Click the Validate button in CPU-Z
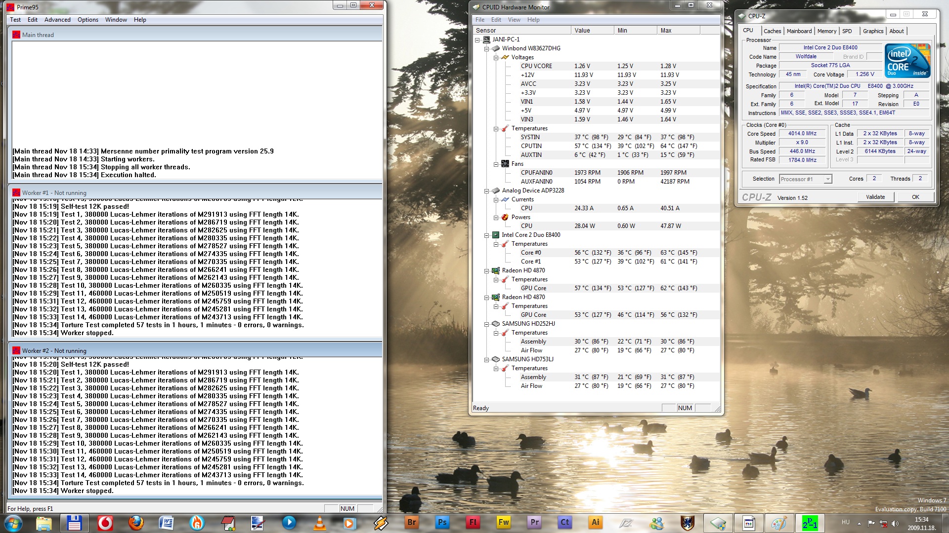This screenshot has width=949, height=533. tap(875, 197)
